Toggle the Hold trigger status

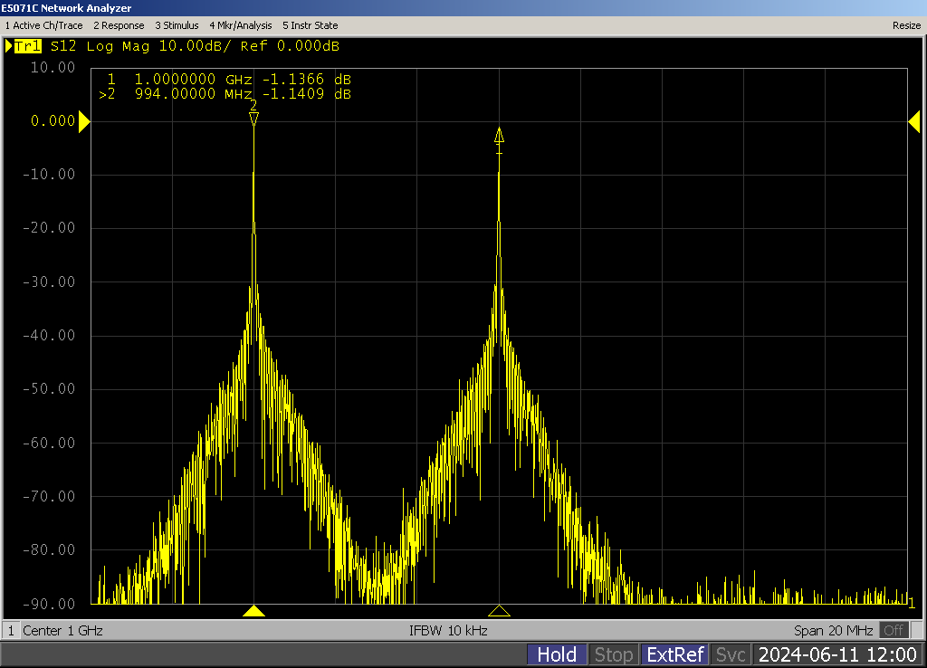(x=557, y=654)
